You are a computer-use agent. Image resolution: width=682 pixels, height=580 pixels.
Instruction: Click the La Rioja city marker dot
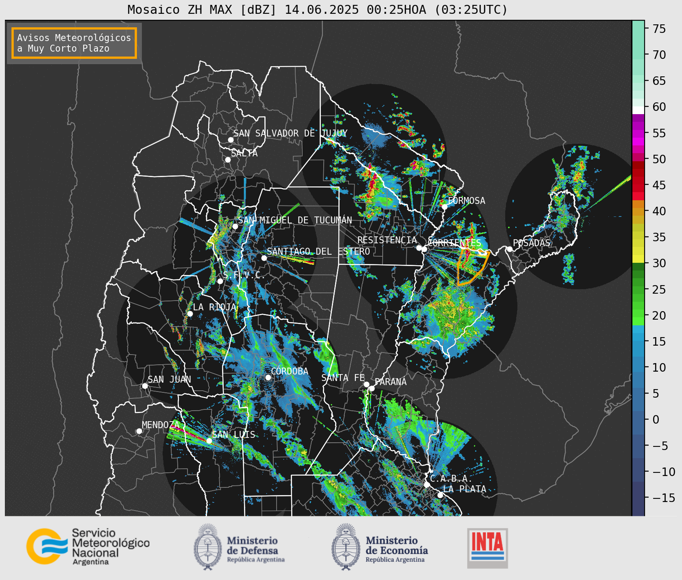[x=190, y=314]
